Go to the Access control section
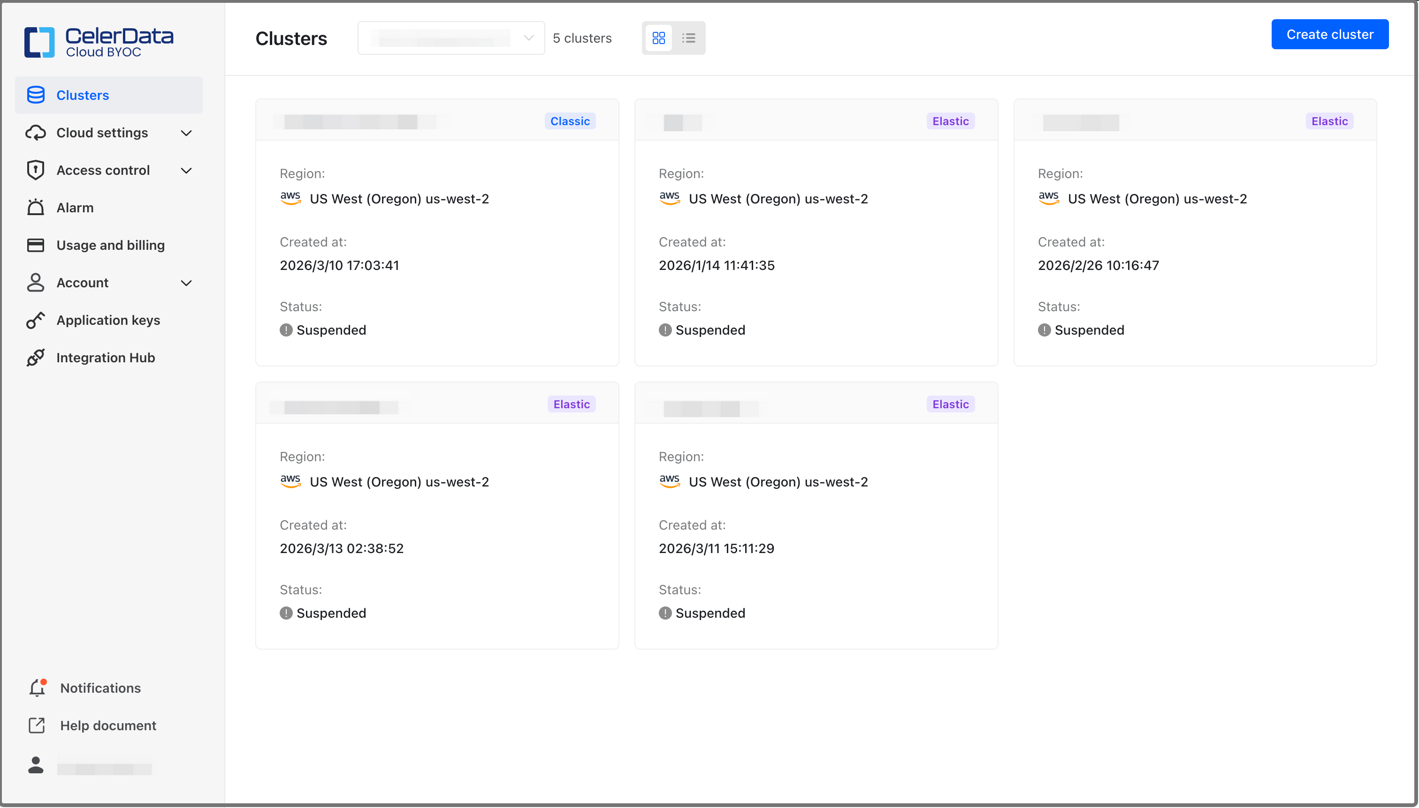Viewport: 1419px width, 808px height. pyautogui.click(x=102, y=170)
